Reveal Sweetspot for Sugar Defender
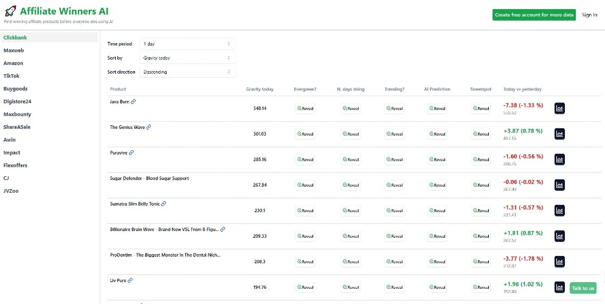This screenshot has width=605, height=304. (481, 185)
